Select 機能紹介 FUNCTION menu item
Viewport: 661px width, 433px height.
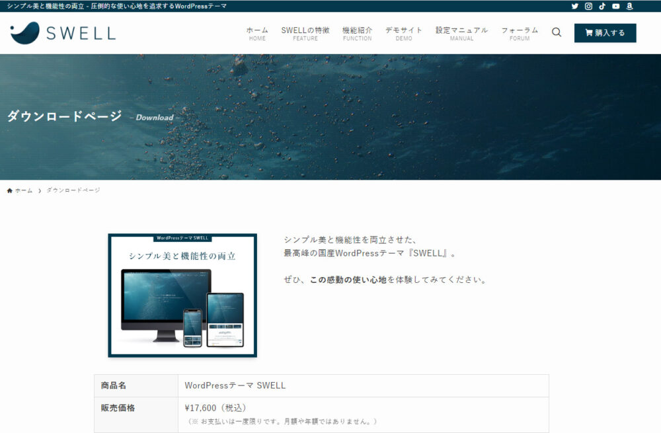pyautogui.click(x=357, y=33)
